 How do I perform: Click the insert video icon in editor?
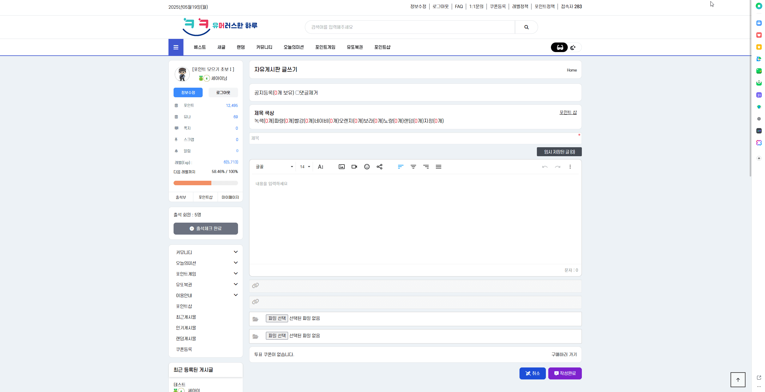coord(354,167)
